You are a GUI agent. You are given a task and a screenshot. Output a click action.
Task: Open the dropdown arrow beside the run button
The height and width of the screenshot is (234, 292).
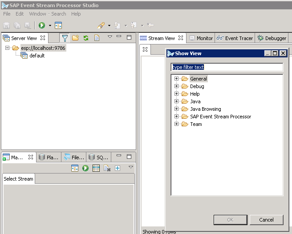50,25
